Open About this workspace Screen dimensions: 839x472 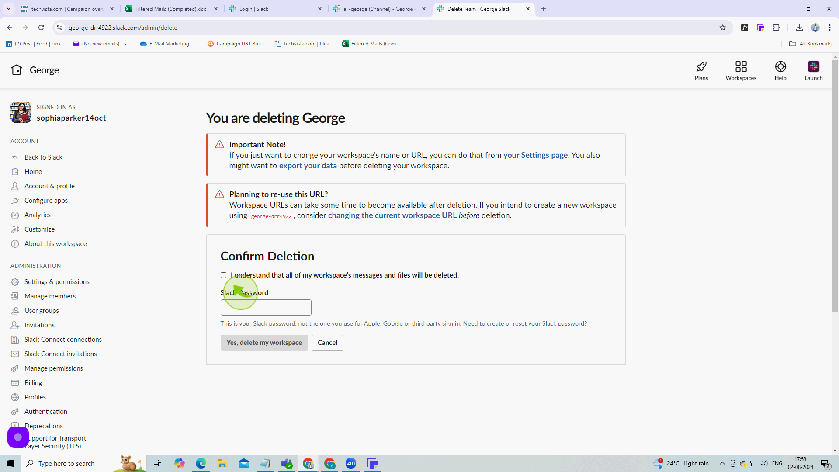[x=55, y=244]
